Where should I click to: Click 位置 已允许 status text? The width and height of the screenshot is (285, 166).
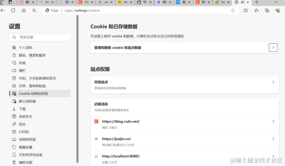109,162
